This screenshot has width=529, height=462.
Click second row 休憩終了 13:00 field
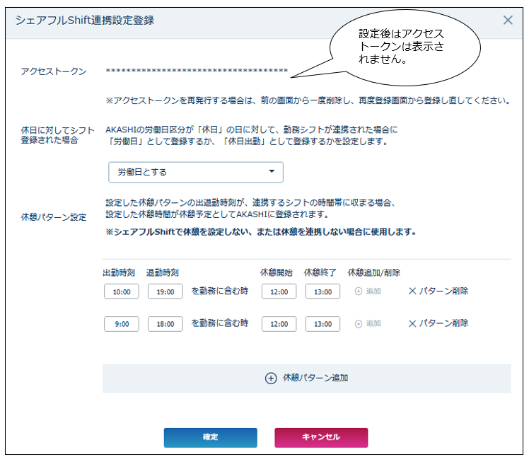click(x=322, y=324)
